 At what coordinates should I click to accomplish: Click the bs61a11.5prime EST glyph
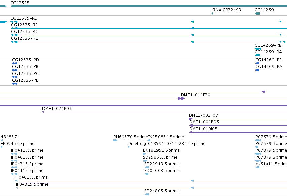[x=258, y=167]
